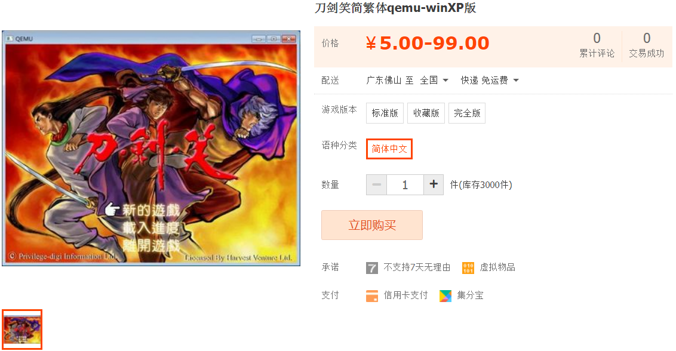The image size is (676, 351).
Task: Decrease quantity with the minus button
Action: (x=376, y=184)
